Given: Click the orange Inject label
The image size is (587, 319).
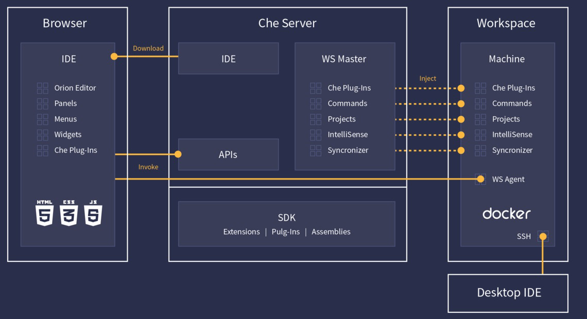Looking at the screenshot, I should click(427, 79).
